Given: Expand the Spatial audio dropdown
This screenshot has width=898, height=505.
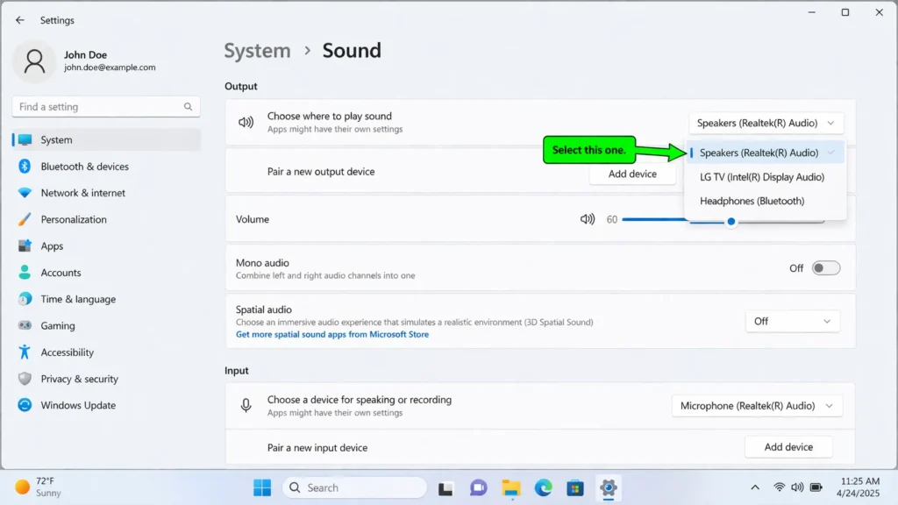Looking at the screenshot, I should click(792, 321).
